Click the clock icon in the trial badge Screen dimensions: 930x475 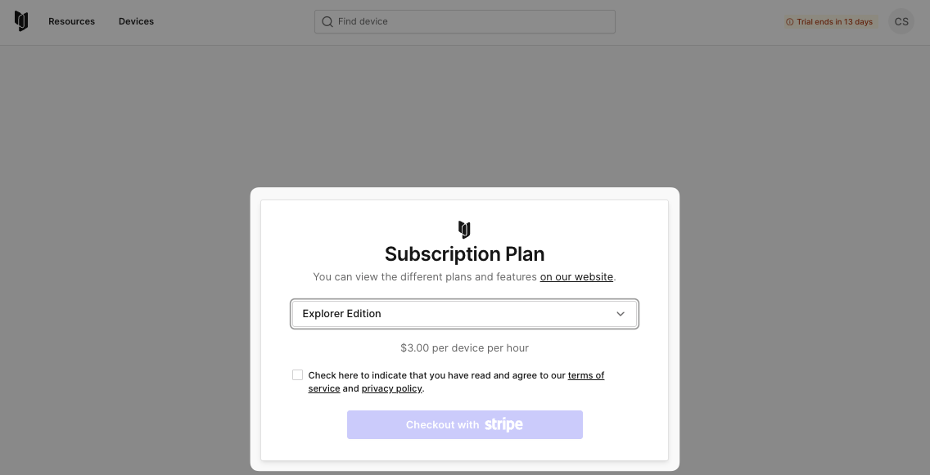(x=790, y=22)
